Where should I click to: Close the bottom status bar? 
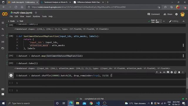pos(186,99)
